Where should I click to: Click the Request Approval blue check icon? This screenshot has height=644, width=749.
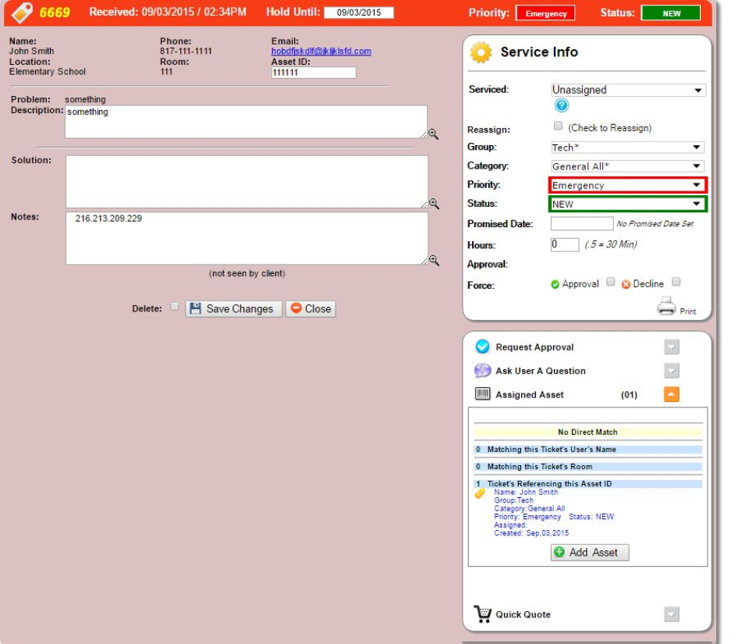[481, 347]
